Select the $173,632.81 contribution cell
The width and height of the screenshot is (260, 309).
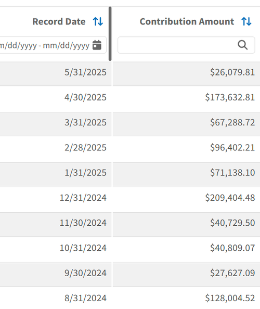tap(186, 97)
